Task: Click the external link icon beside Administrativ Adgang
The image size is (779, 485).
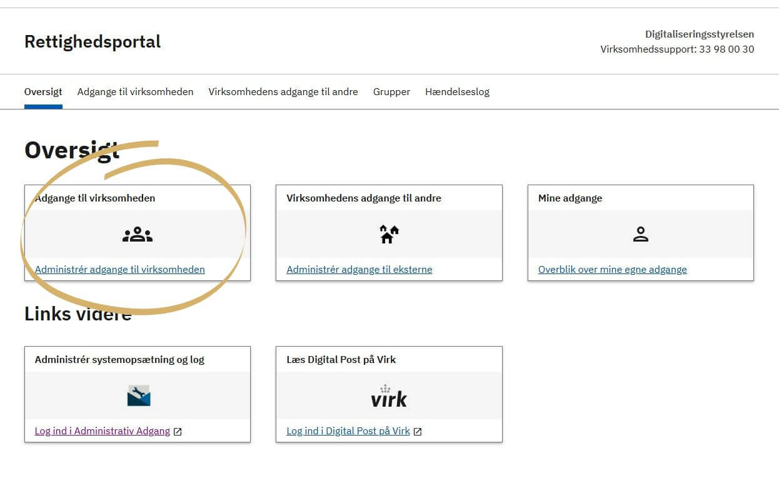Action: tap(178, 431)
